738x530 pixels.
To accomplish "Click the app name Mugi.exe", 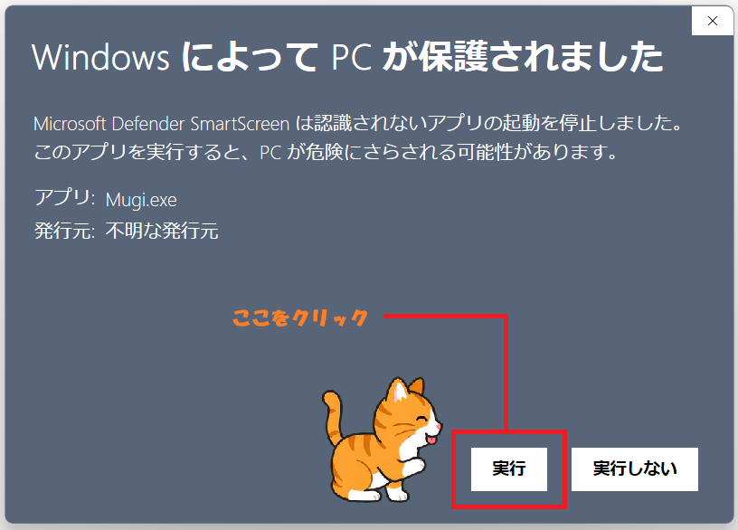I will 141,200.
